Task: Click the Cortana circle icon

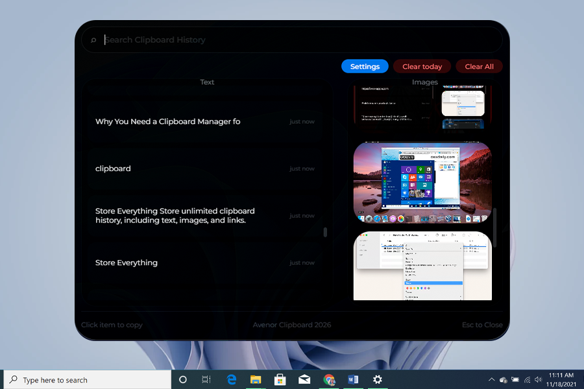Action: click(x=182, y=379)
